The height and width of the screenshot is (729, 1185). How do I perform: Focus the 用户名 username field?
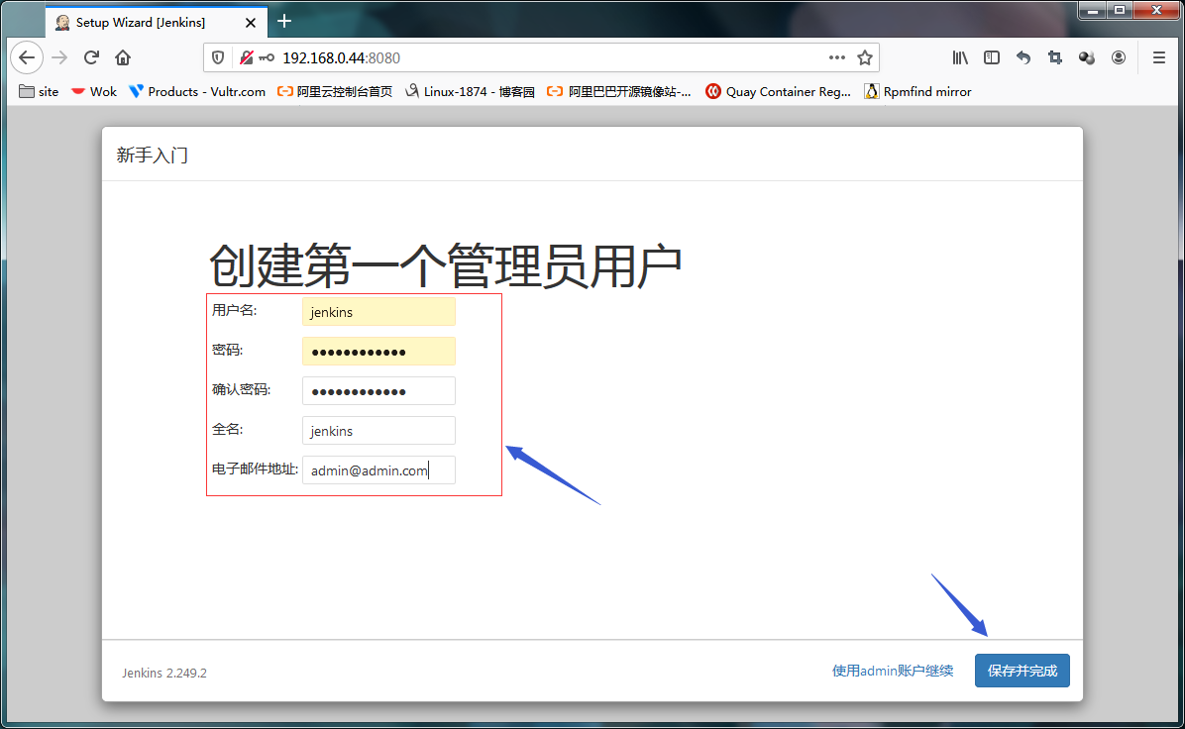pyautogui.click(x=378, y=312)
